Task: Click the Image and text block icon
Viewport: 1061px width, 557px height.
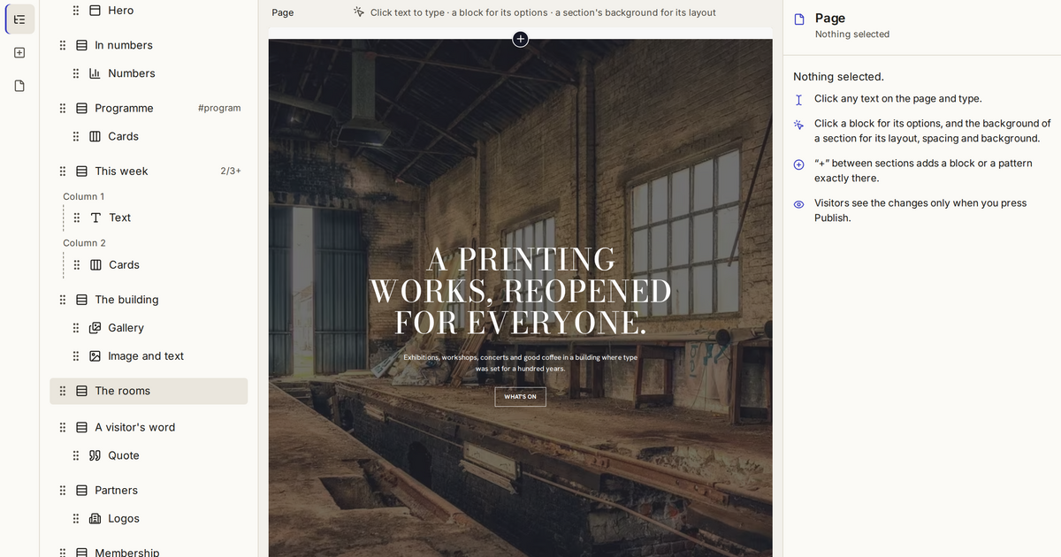Action: [95, 356]
